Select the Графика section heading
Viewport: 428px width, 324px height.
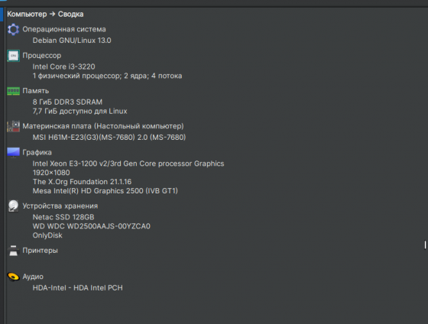click(x=37, y=153)
